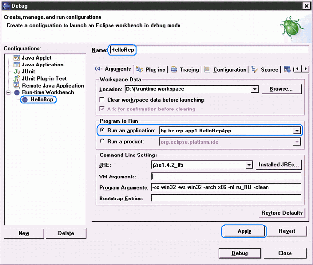Screen dimensions: 313x265
Task: Switch to the Configuration tab
Action: (225, 69)
